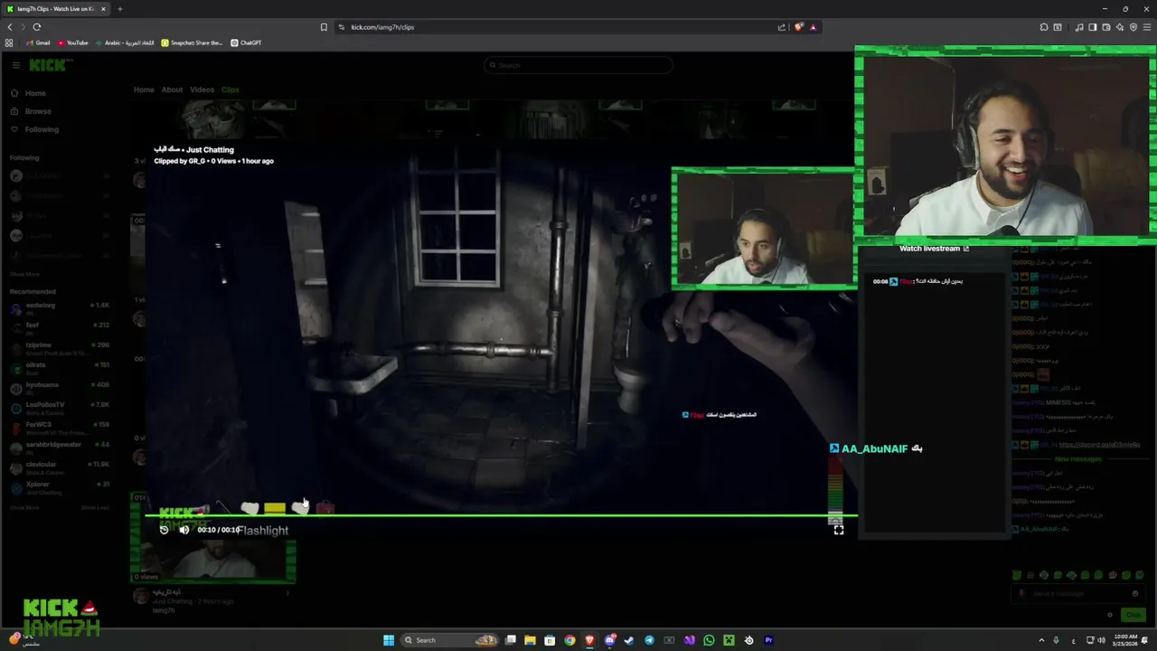This screenshot has width=1157, height=651.
Task: Click the VPN shield icon in the toolbar
Action: (1133, 27)
